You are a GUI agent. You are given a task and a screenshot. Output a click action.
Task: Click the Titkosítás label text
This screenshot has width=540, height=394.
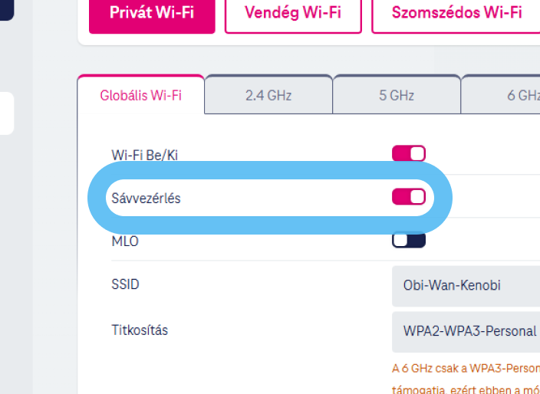click(x=140, y=330)
